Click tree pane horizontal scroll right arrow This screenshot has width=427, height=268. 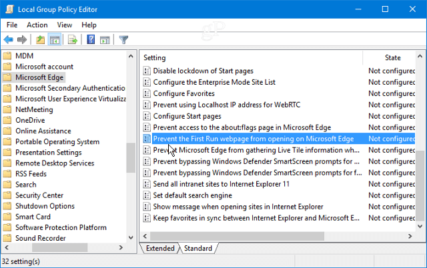pos(121,247)
